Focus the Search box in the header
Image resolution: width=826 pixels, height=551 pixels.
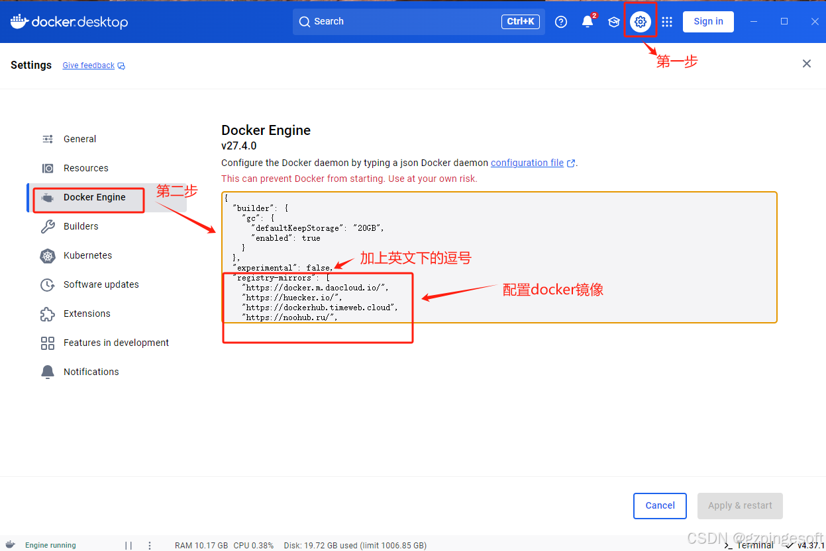(x=419, y=22)
